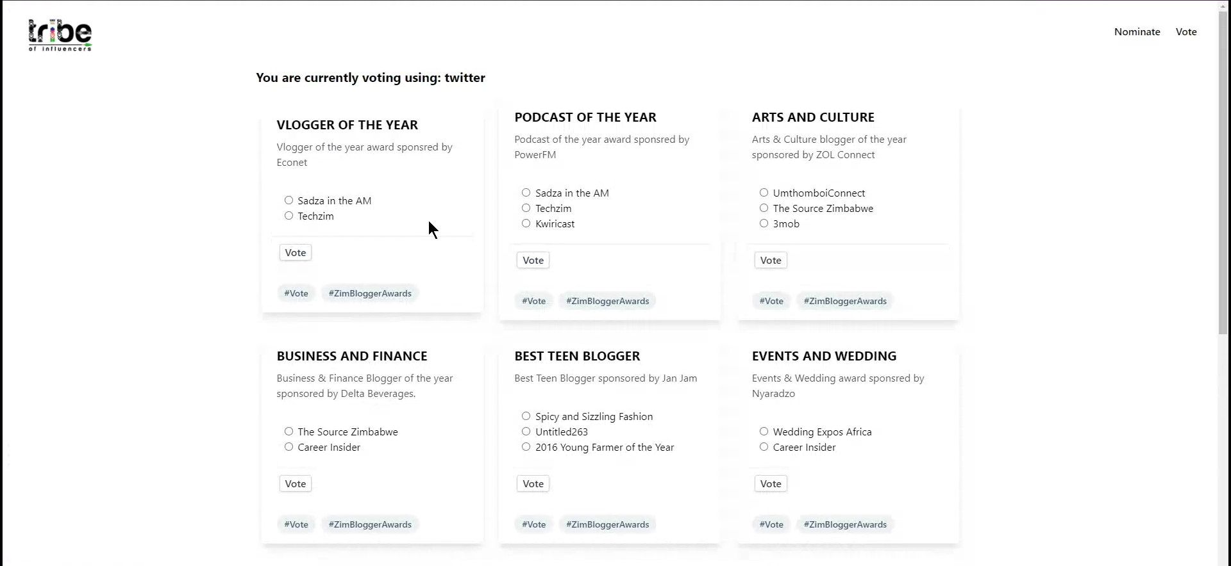Click the Tribe of Influencers logo
The image size is (1231, 566).
60,35
